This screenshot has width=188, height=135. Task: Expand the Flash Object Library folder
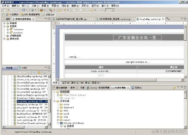pos(58,95)
